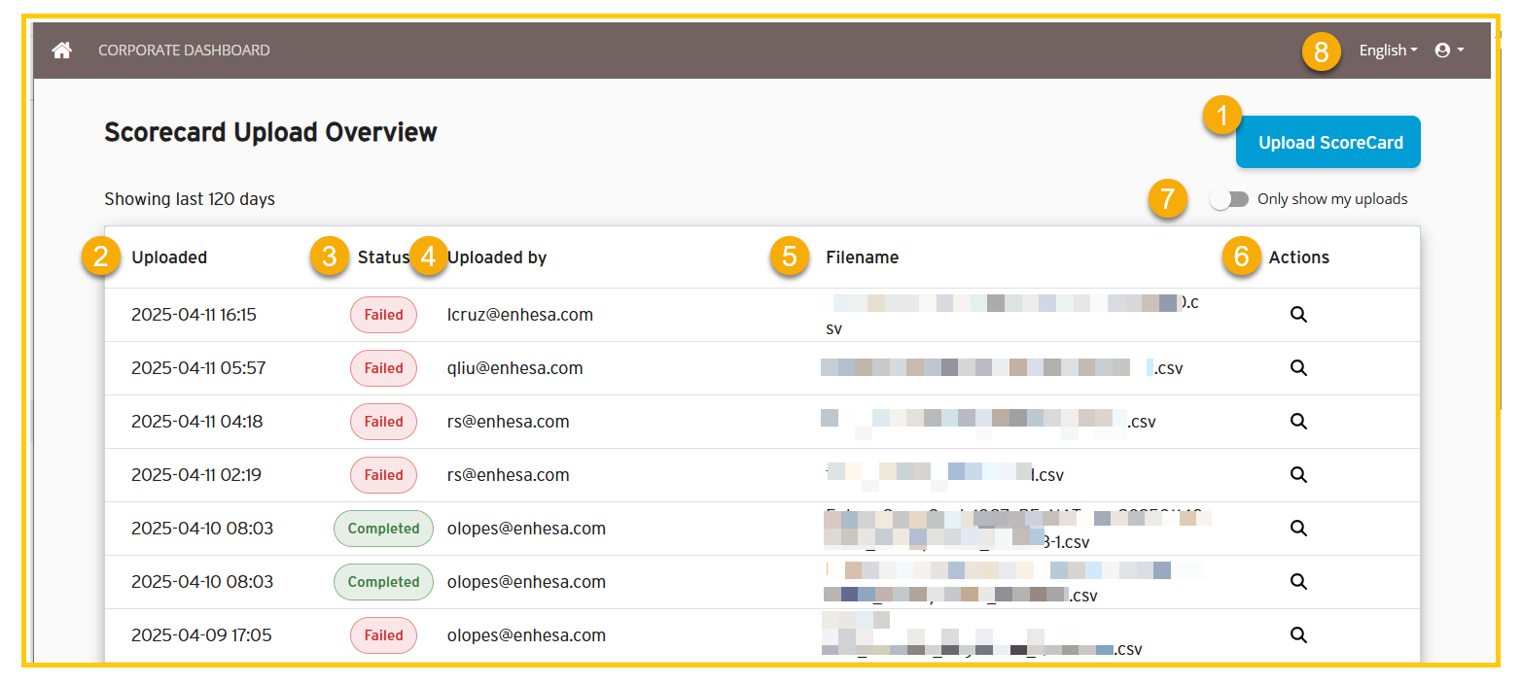Click magnifier on the 2025-04-11 04:18 row
Viewport: 1522px width, 685px height.
(x=1298, y=421)
